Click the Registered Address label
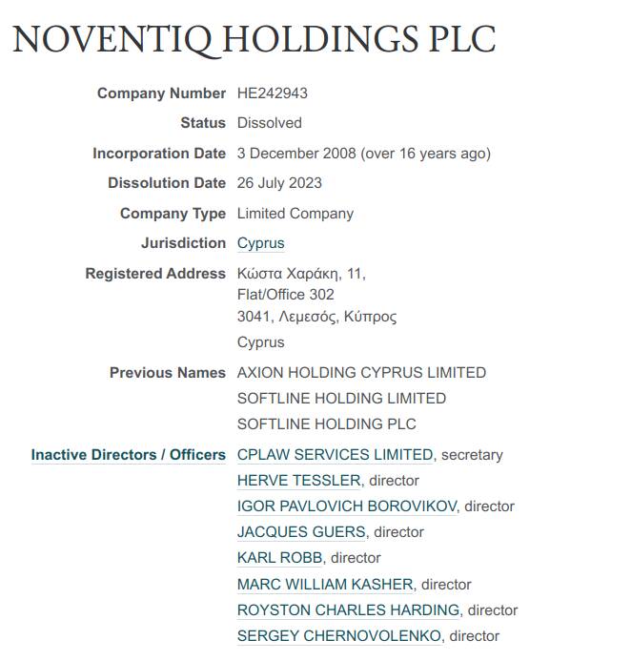 pos(155,274)
